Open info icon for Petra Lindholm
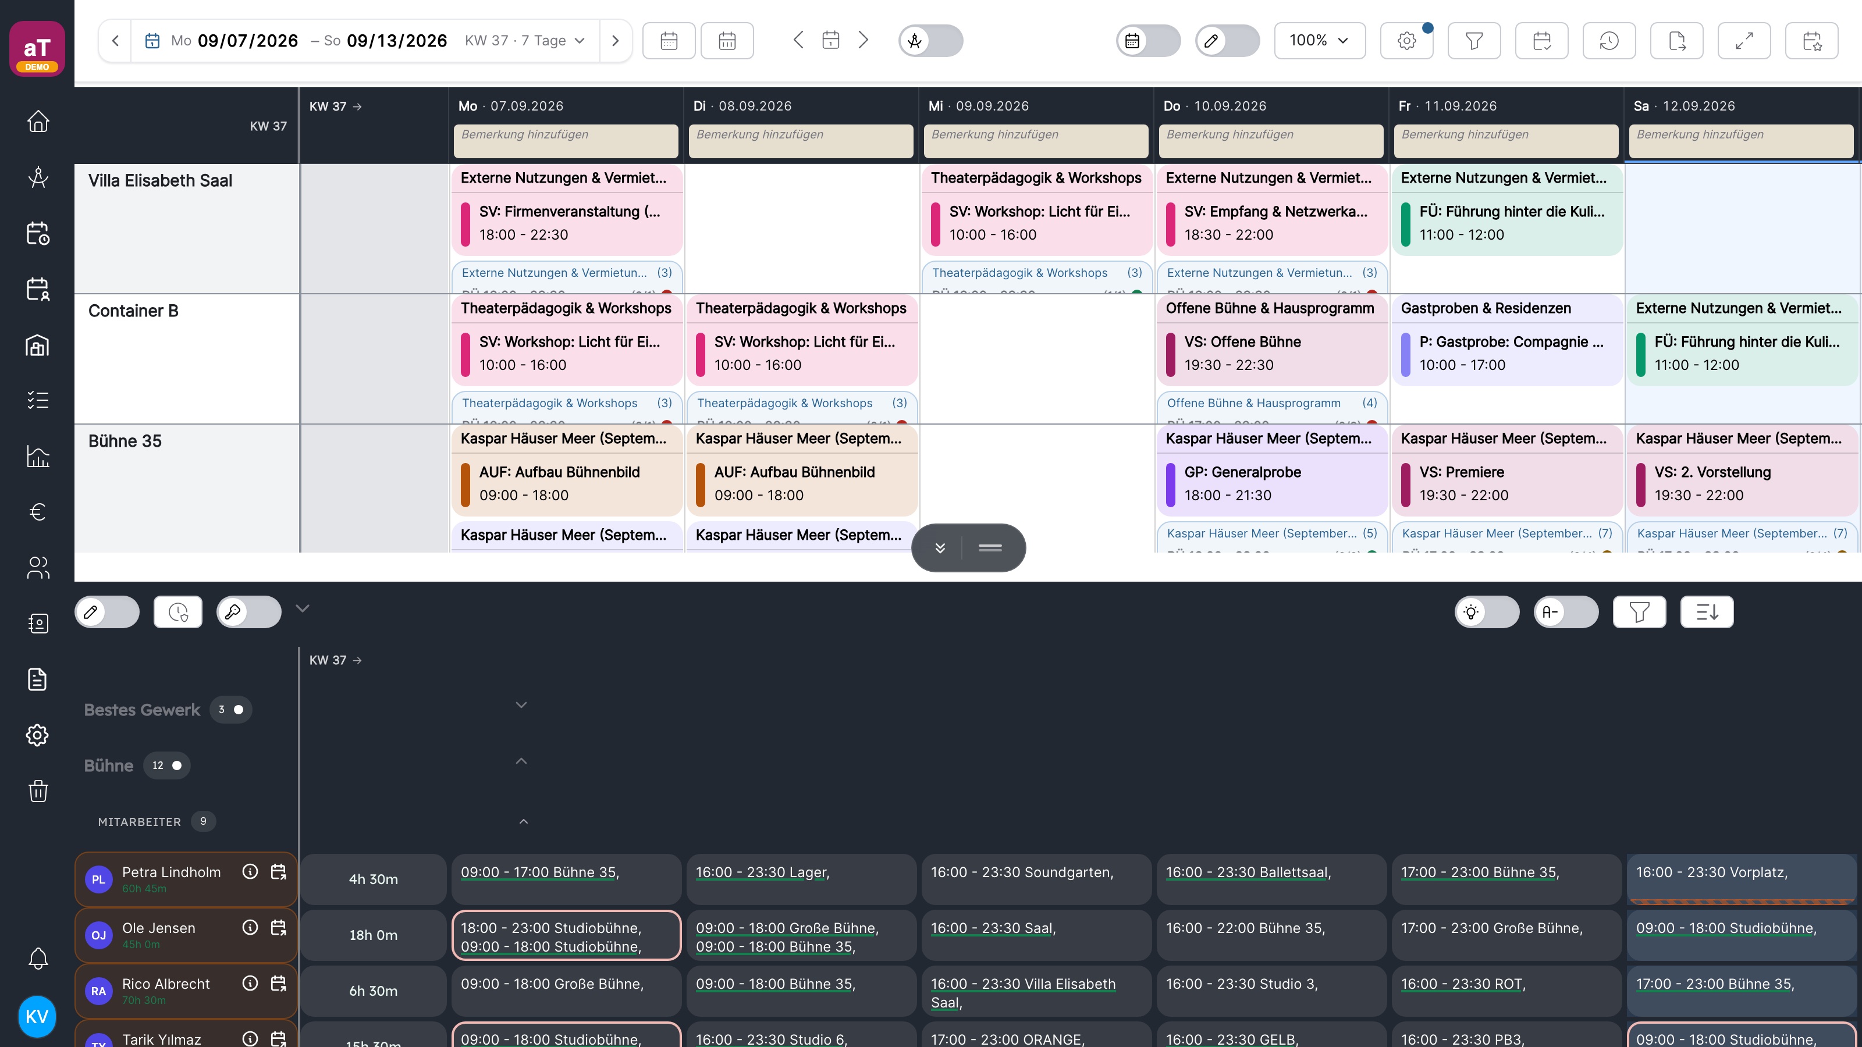The height and width of the screenshot is (1047, 1862). pos(250,871)
